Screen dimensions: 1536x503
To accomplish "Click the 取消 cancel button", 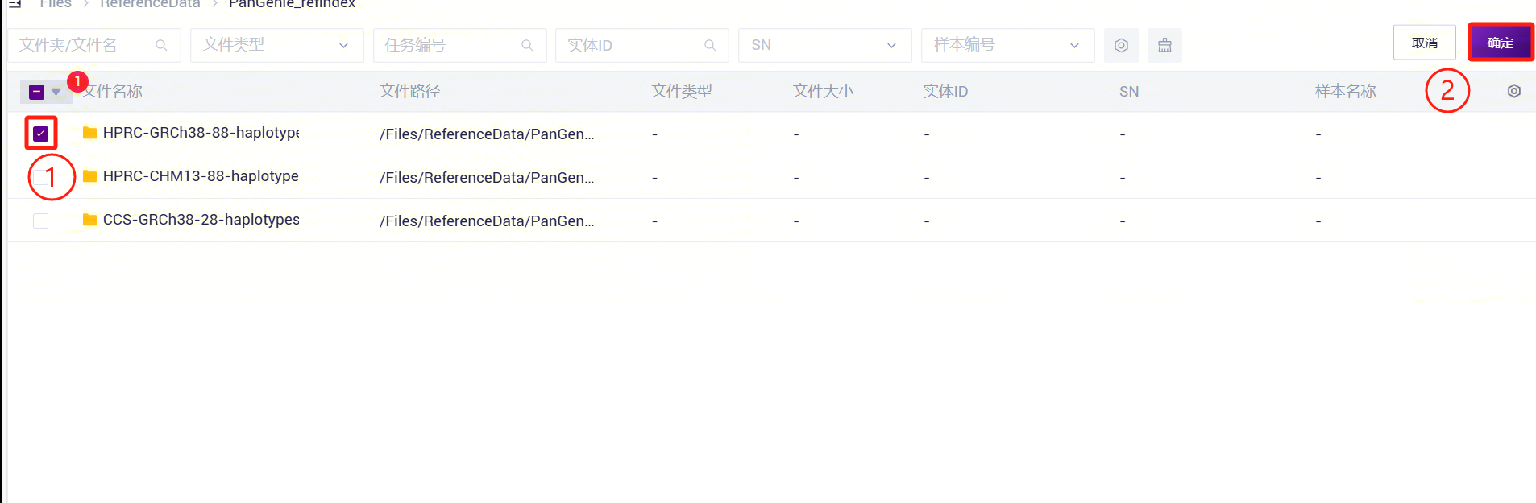I will pos(1424,43).
